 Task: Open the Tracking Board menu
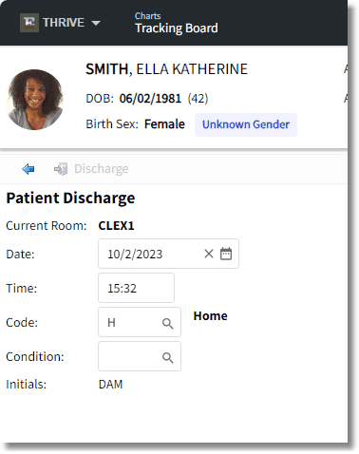pos(177,28)
